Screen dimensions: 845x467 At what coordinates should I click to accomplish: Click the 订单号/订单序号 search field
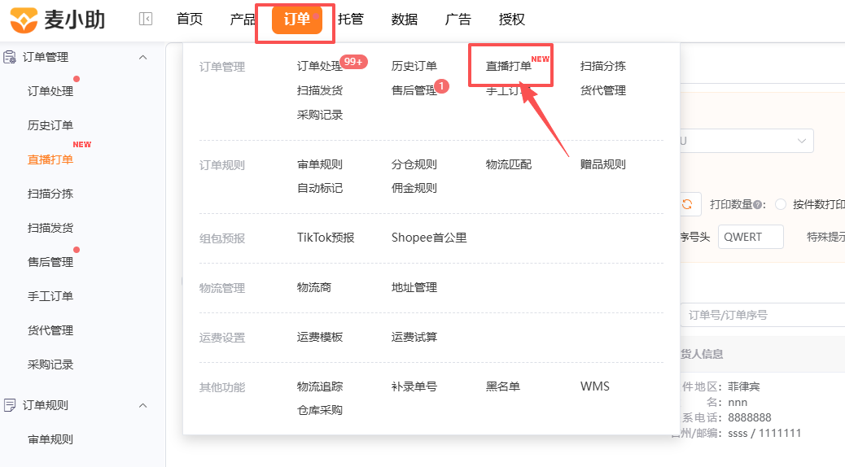coord(763,315)
